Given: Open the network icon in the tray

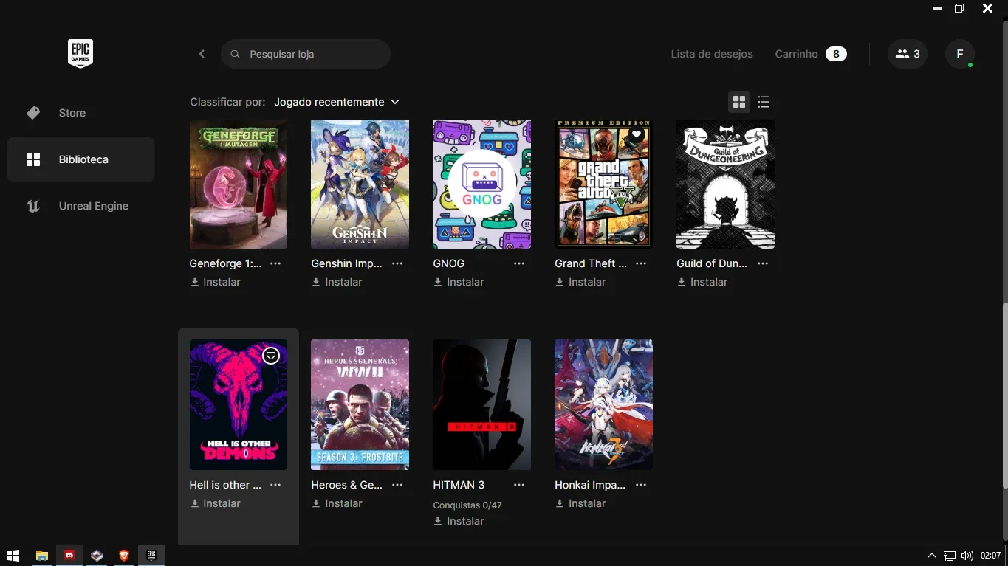Looking at the screenshot, I should [x=950, y=556].
